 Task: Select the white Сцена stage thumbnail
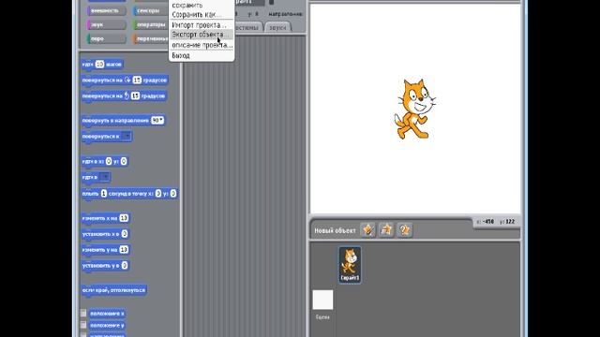[322, 300]
